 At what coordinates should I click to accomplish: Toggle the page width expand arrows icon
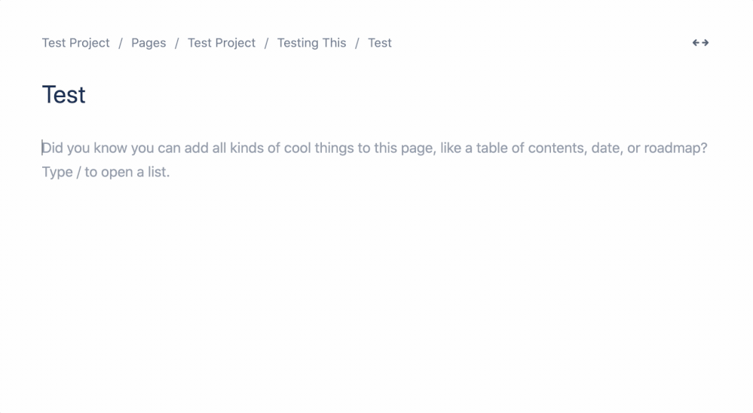(x=701, y=43)
